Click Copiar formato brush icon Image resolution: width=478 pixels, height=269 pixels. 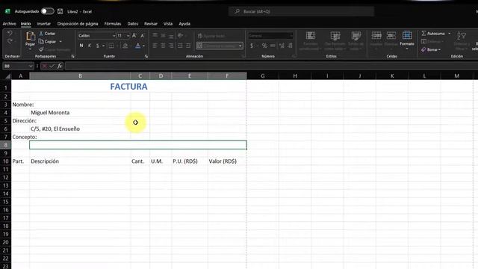(x=42, y=49)
